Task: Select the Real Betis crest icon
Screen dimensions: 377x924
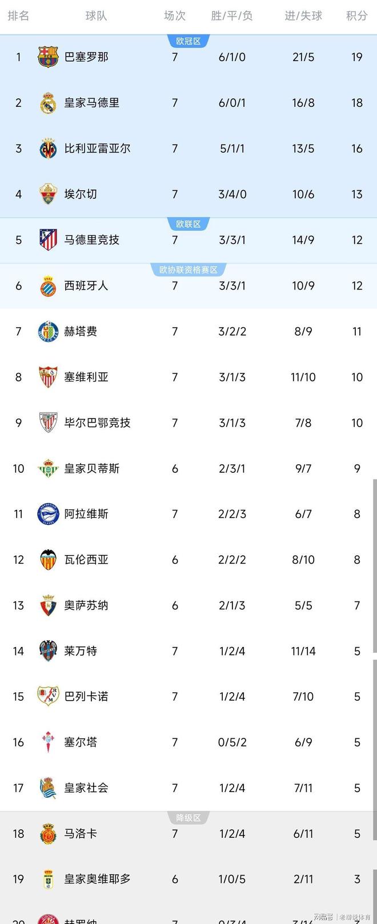Action: click(48, 468)
